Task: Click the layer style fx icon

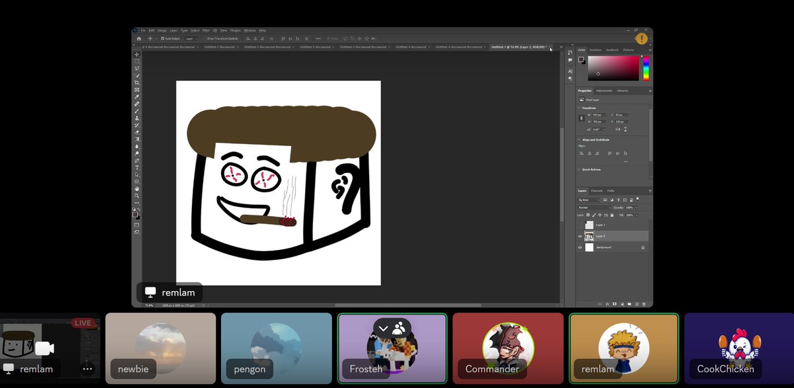Action: [x=607, y=304]
